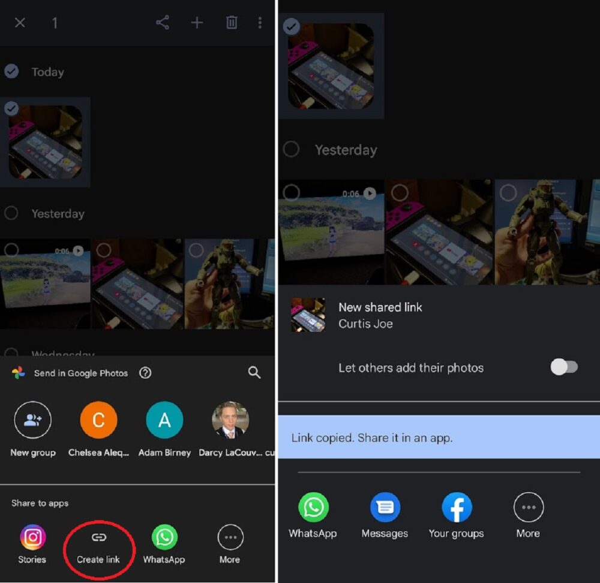Uncheck the Today group checkmark in left screen
600x583 pixels.
11,71
